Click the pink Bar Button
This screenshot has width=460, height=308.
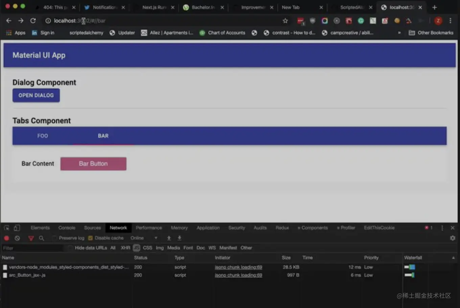point(93,164)
